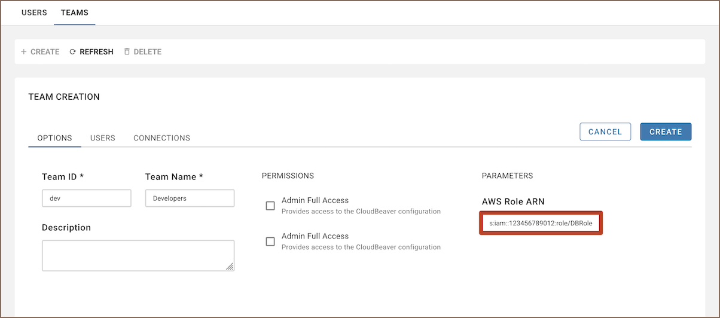720x318 pixels.
Task: Click the Delete trash can icon
Action: click(x=127, y=52)
